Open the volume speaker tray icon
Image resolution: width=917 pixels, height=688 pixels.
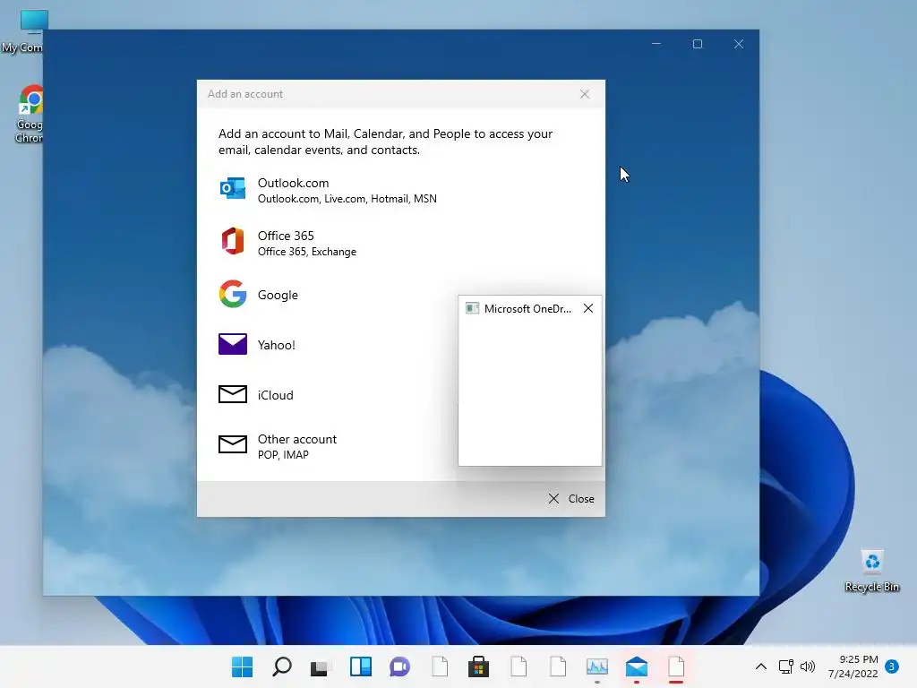pyautogui.click(x=808, y=666)
